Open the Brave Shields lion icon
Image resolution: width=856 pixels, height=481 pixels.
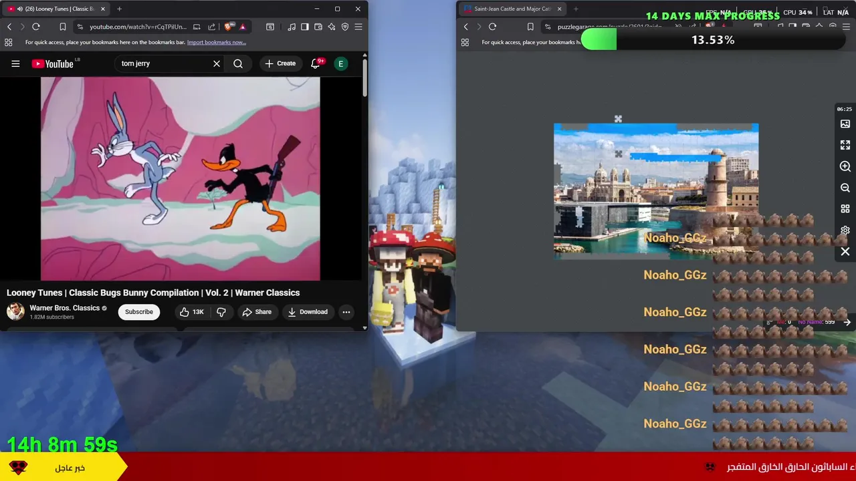pos(229,27)
